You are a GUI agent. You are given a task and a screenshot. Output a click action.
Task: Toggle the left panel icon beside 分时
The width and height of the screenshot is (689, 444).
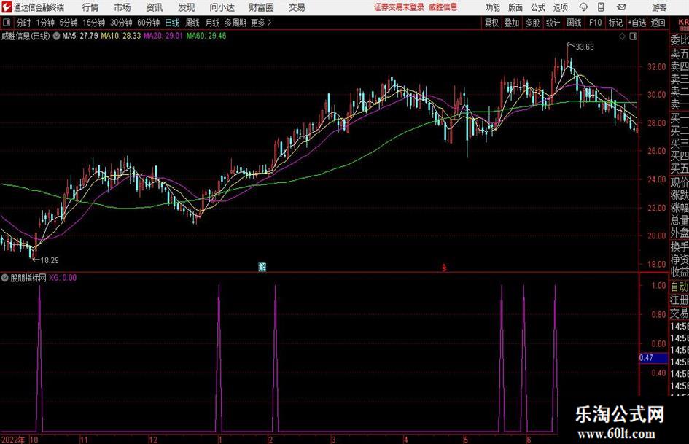pyautogui.click(x=7, y=23)
